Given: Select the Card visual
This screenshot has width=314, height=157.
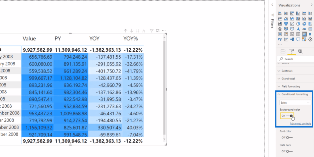Looking at the screenshot, I should (x=310, y=29).
